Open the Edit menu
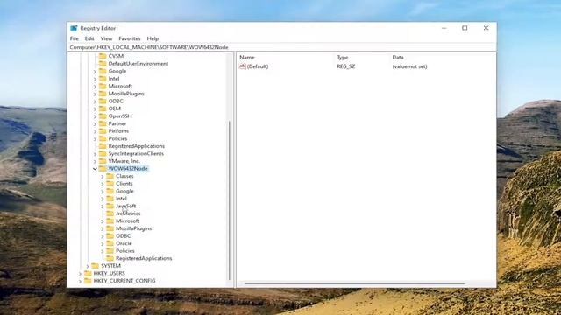The width and height of the screenshot is (561, 315). click(x=89, y=38)
